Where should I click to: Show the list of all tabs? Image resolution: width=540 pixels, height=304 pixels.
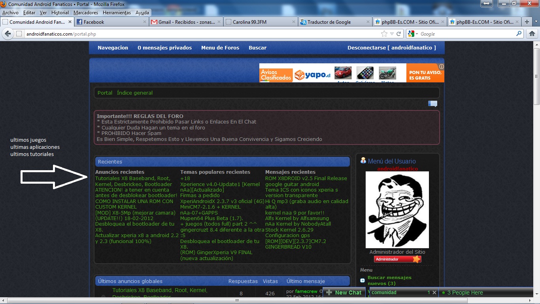[x=536, y=22]
